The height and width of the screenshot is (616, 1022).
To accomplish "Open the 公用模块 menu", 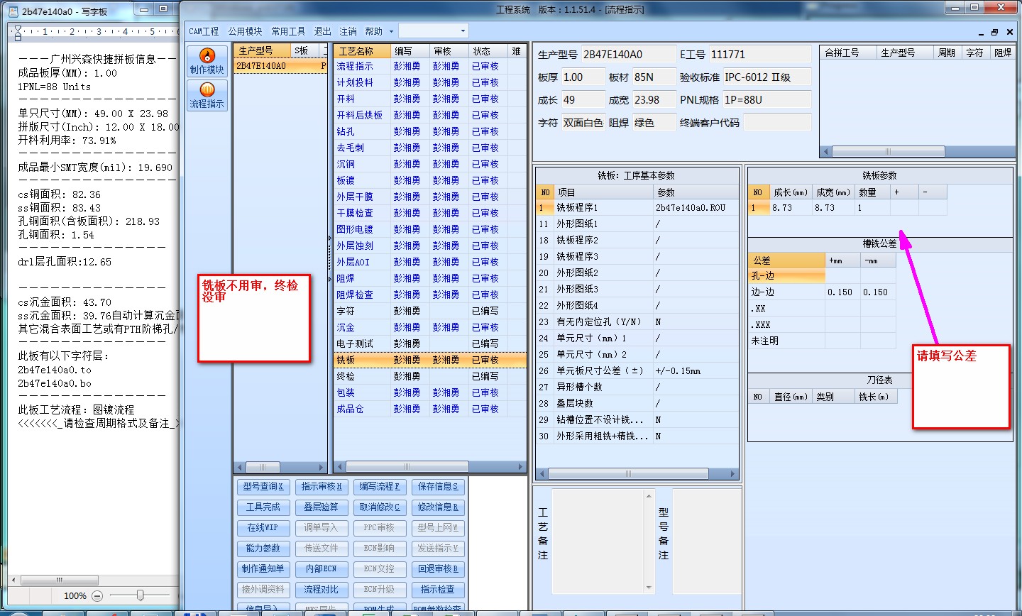I will [x=245, y=31].
